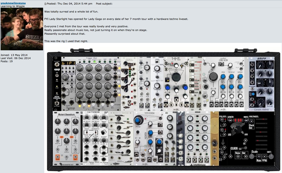The width and height of the screenshot is (282, 173).
Task: Select 'Pleasantly surprised about that.' line
Action: 64,34
